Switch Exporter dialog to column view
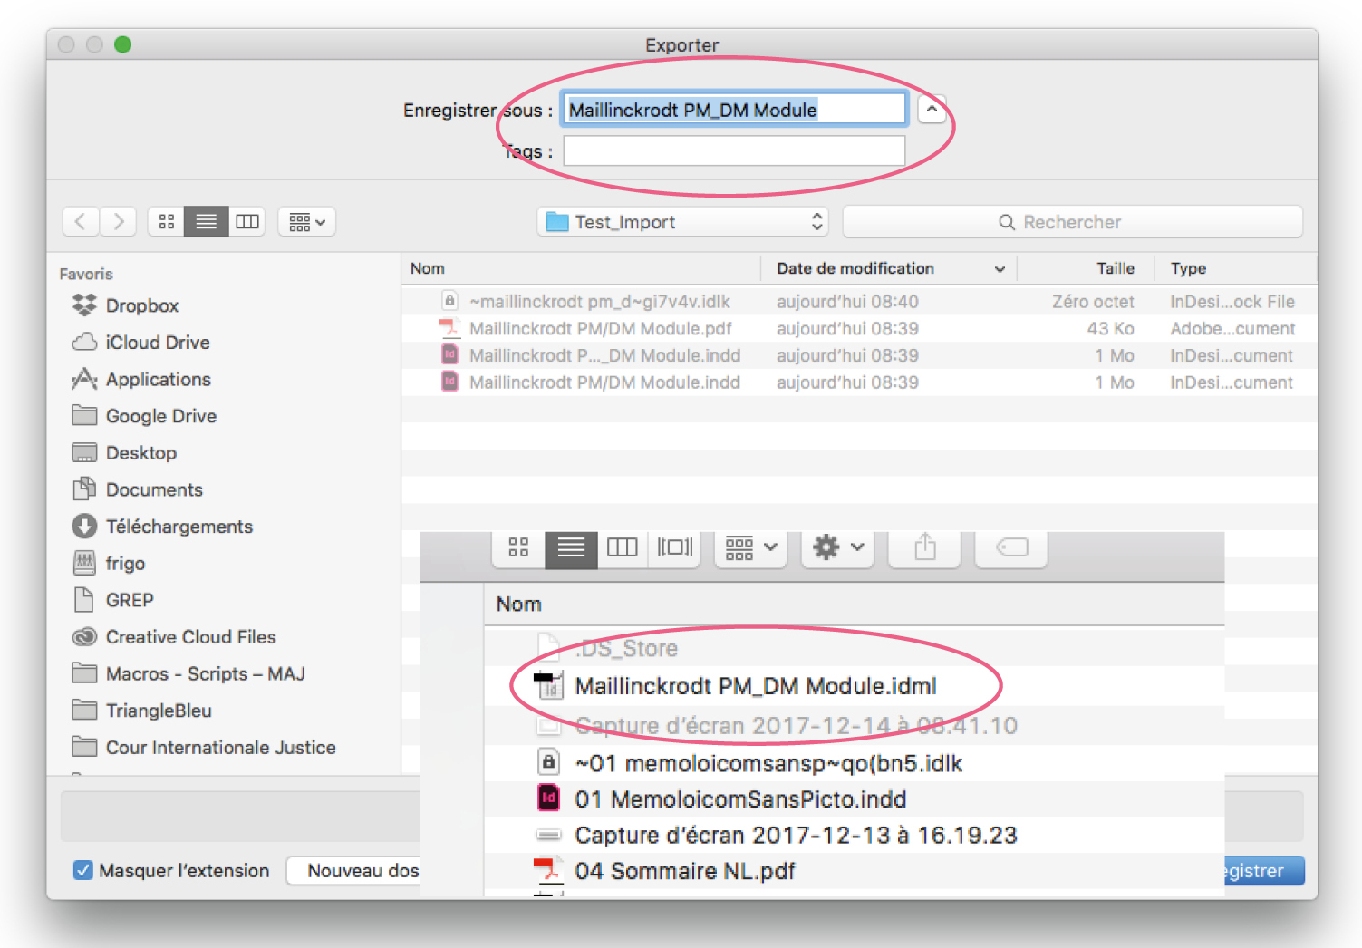This screenshot has height=948, width=1362. (x=246, y=221)
